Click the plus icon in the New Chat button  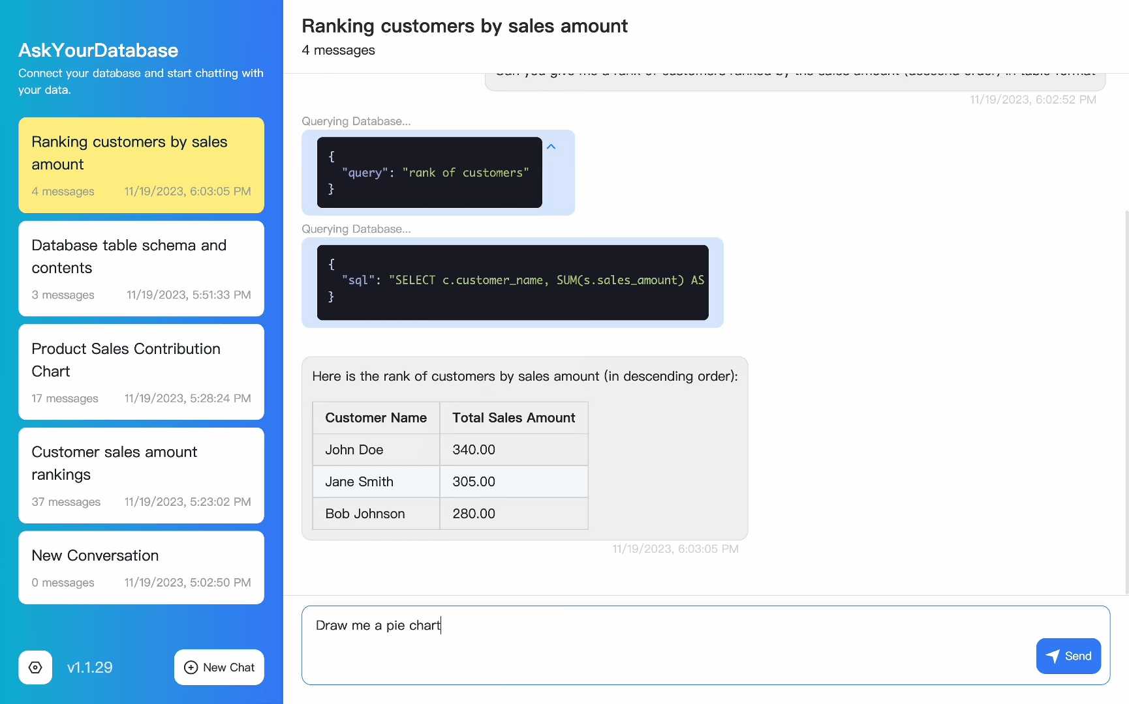pyautogui.click(x=191, y=667)
